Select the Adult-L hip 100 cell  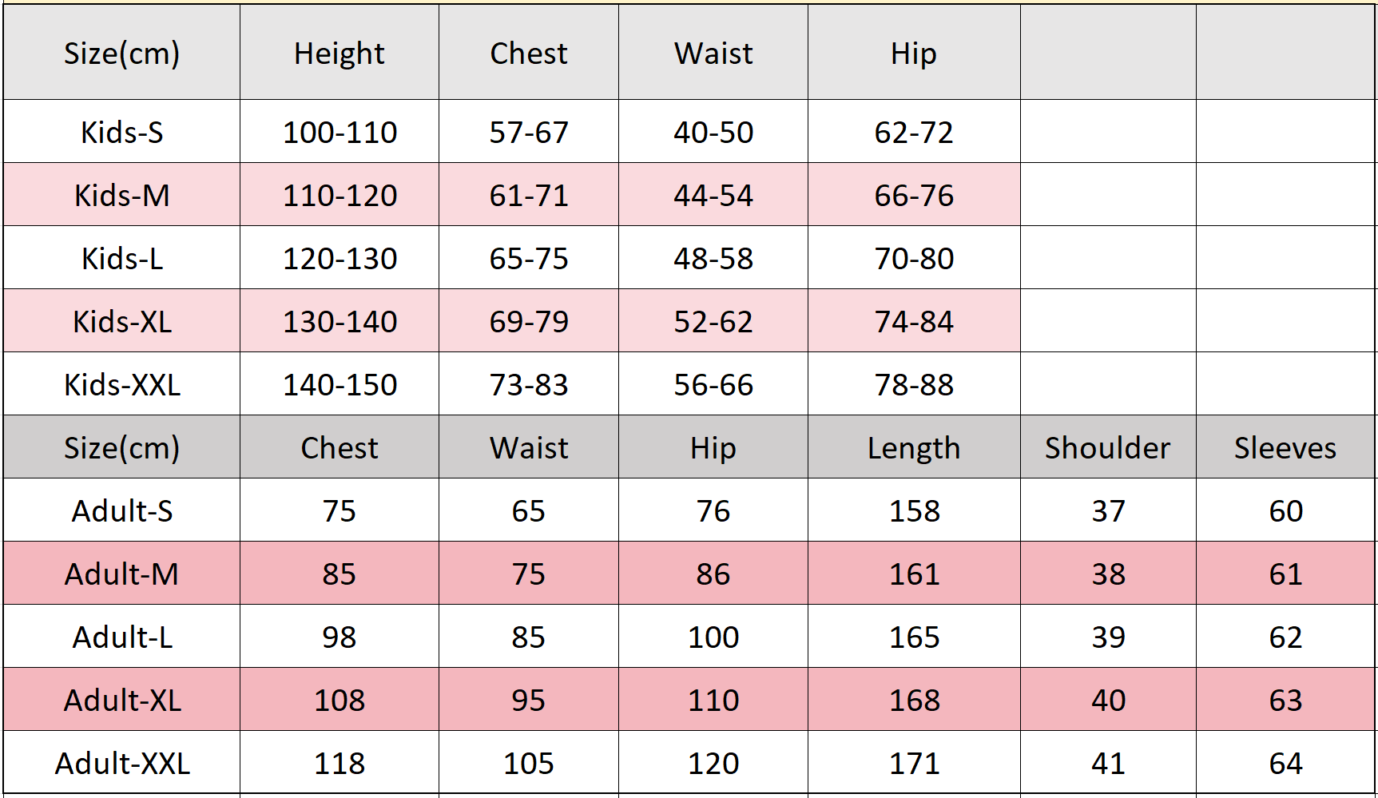click(x=713, y=637)
